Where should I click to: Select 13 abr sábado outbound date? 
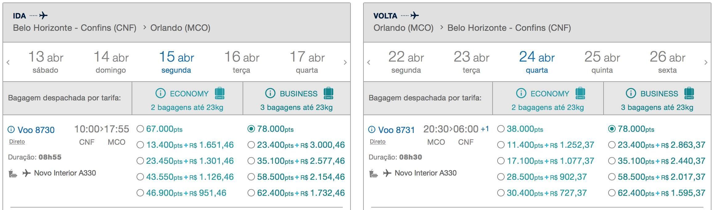46,62
